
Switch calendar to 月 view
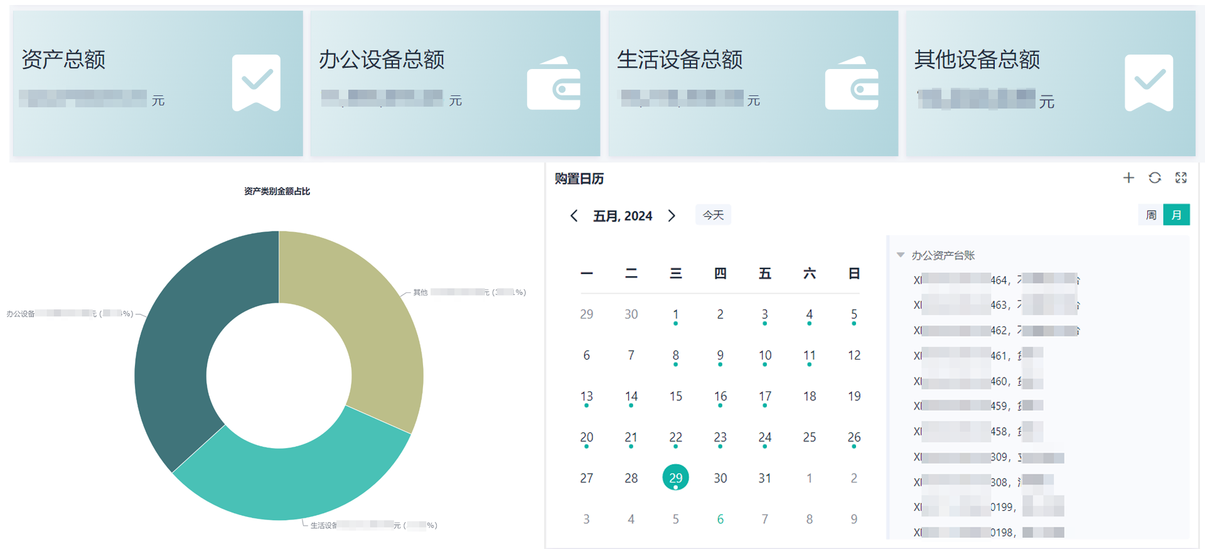click(x=1177, y=215)
